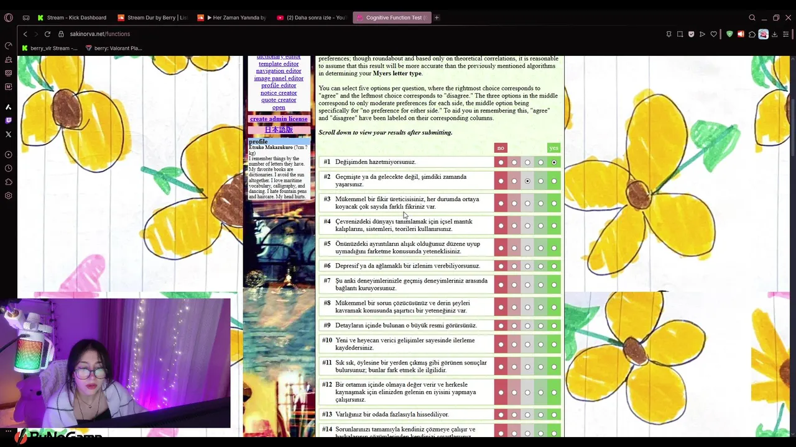796x447 pixels.
Task: Click question #1 text 'Değişimden hazetmiyorsunuz.'
Action: click(x=376, y=162)
